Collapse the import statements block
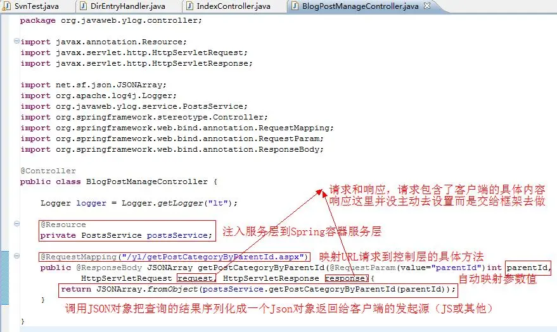 tap(16, 41)
